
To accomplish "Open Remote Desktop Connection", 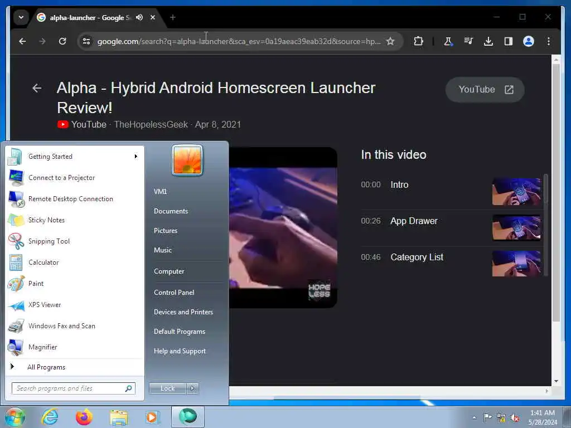I will 75,199.
